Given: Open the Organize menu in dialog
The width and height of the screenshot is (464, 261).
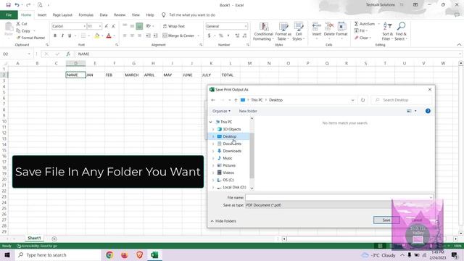Looking at the screenshot, I should point(221,111).
